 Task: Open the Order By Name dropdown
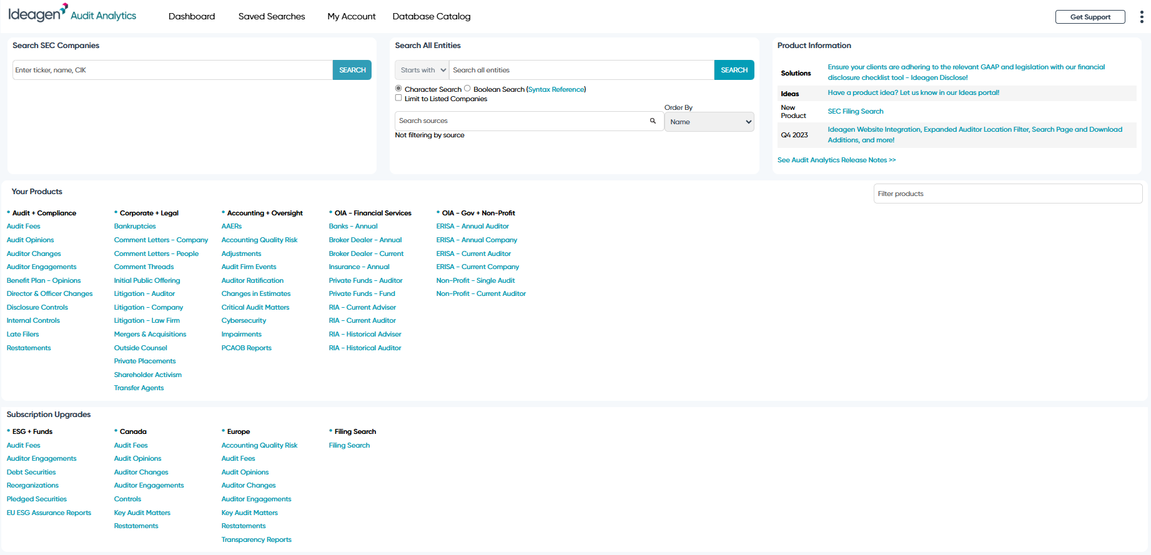(709, 122)
